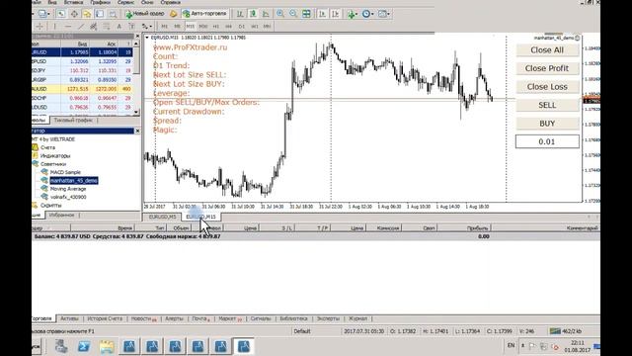Open the indicators list dropdown
Image resolution: width=632 pixels, height=356 pixels.
tap(353, 14)
